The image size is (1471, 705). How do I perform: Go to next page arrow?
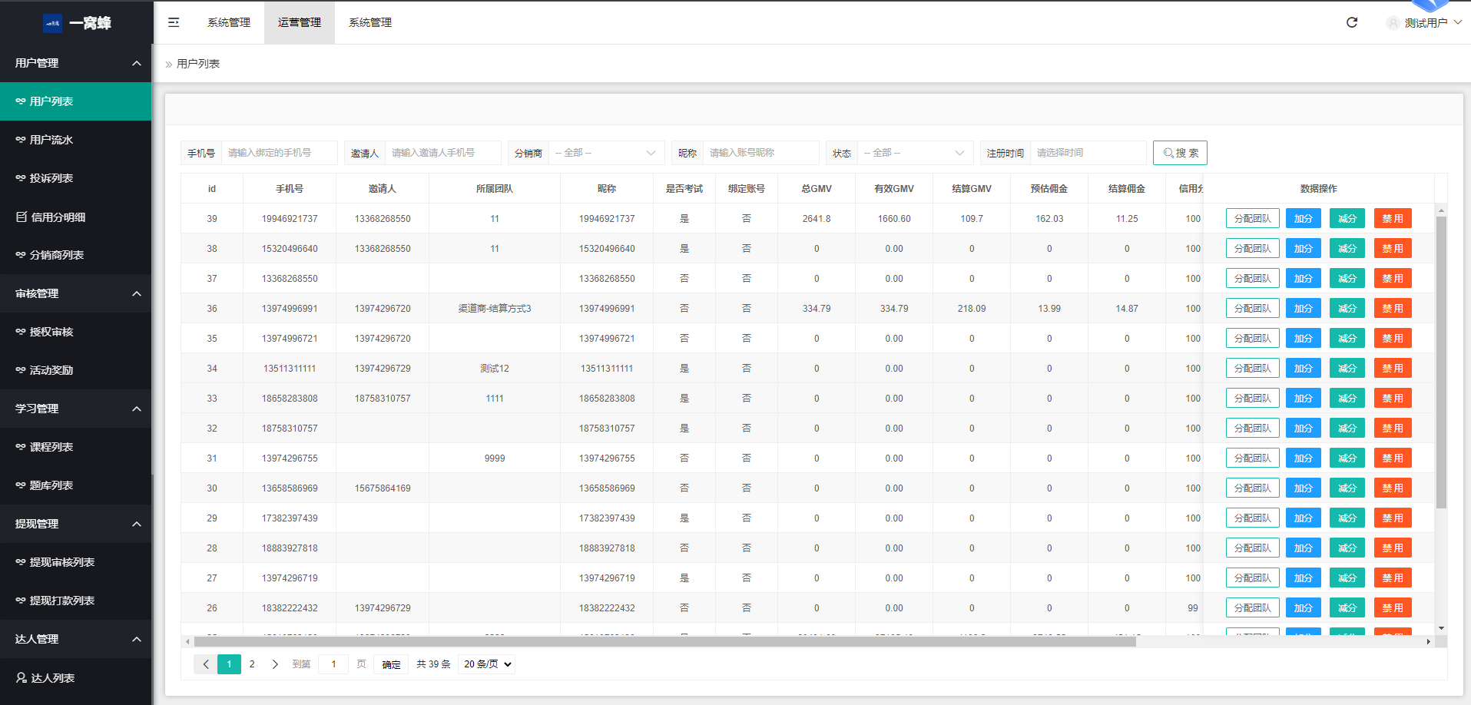tap(275, 664)
